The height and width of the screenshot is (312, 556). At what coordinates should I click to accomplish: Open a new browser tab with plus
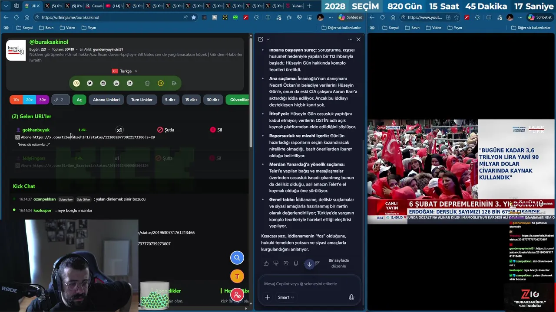[309, 6]
